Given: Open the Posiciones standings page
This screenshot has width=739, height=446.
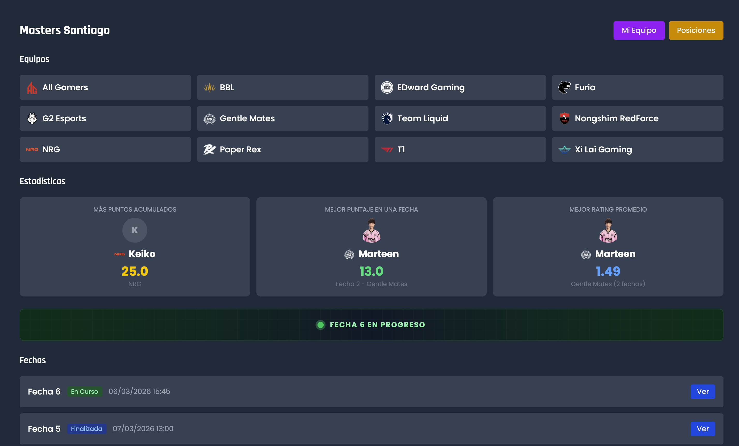Looking at the screenshot, I should (696, 30).
